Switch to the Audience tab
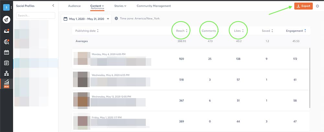324x132 pixels. pos(74,6)
